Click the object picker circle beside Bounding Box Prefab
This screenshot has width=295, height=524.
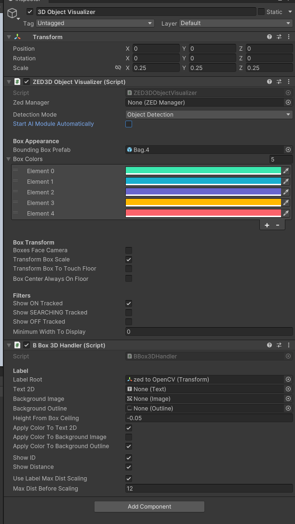pos(288,150)
